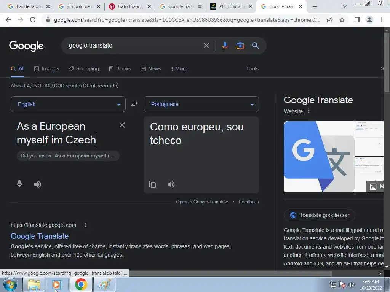The height and width of the screenshot is (292, 390).
Task: Close the PhET Simula tab
Action: coord(250,7)
